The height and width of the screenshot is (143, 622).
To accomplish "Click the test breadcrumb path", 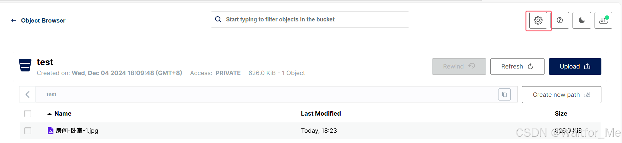I will [x=51, y=94].
